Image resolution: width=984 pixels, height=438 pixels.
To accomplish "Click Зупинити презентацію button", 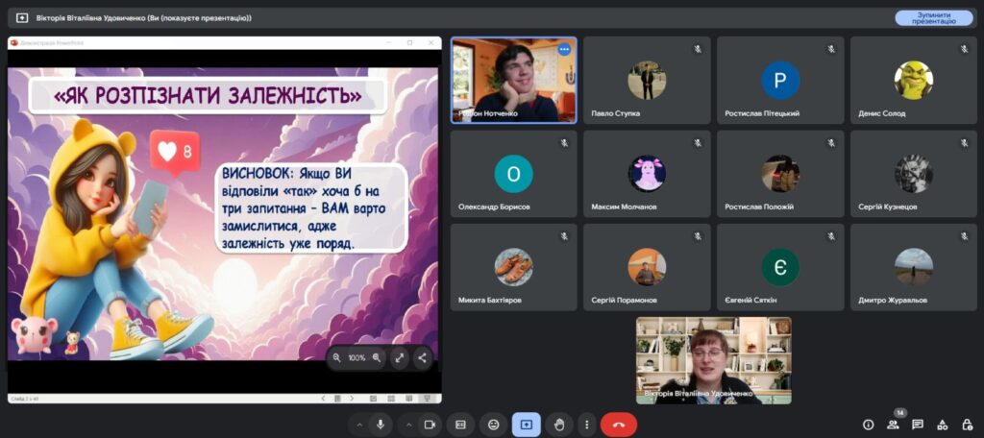I will point(933,17).
